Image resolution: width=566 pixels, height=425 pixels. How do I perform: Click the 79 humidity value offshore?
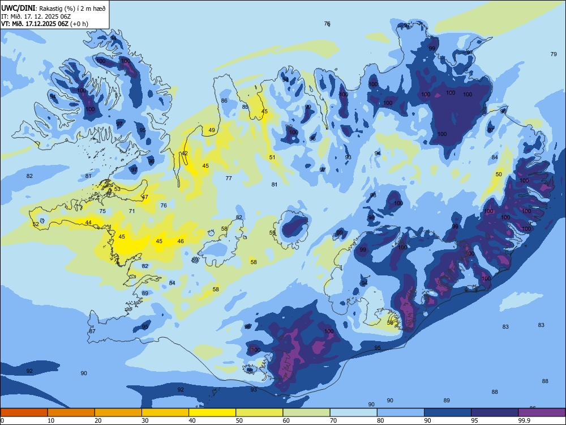tap(554, 54)
